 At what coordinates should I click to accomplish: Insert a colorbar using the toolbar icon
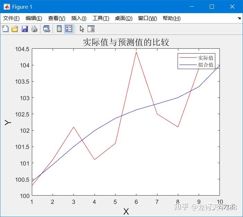59,29
